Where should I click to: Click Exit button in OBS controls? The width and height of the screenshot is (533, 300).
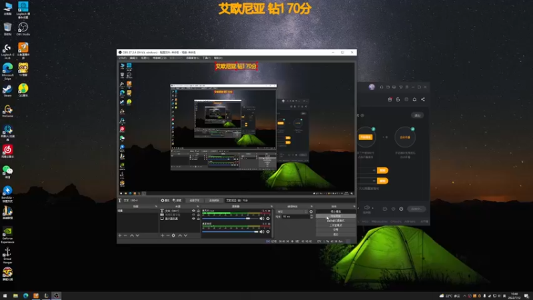tap(336, 234)
